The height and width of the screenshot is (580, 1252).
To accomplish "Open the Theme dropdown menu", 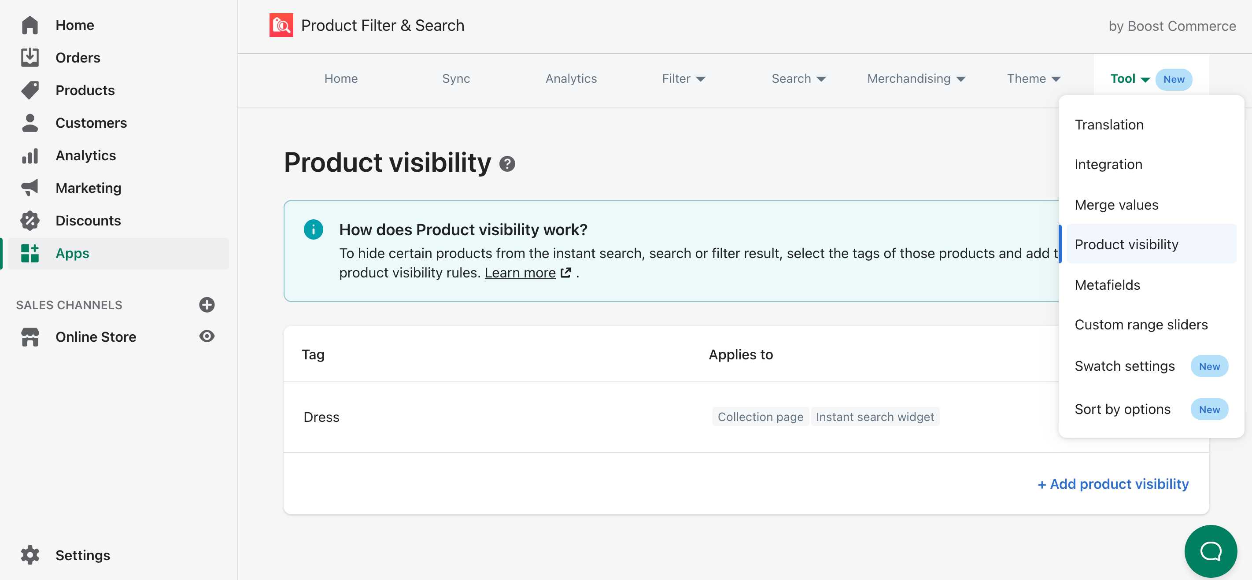I will 1033,79.
